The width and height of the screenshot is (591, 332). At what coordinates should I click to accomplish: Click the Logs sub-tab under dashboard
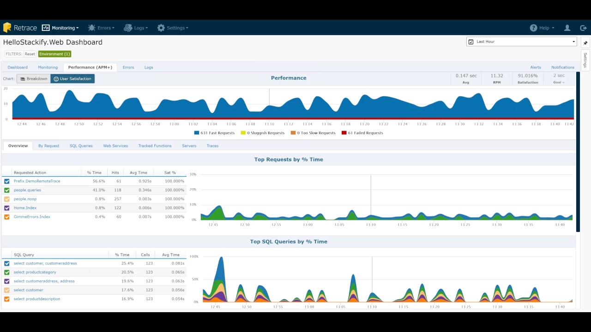point(149,67)
